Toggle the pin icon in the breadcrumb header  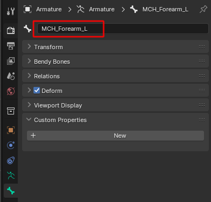tap(203, 9)
